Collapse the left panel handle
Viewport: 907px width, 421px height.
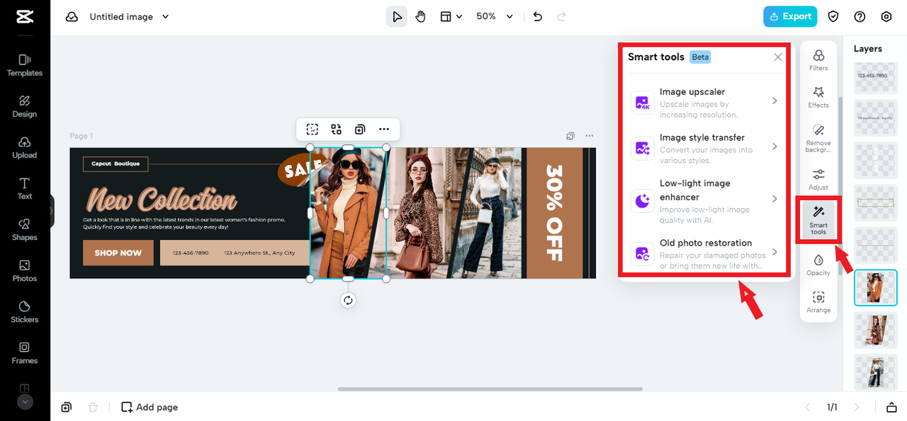(52, 211)
